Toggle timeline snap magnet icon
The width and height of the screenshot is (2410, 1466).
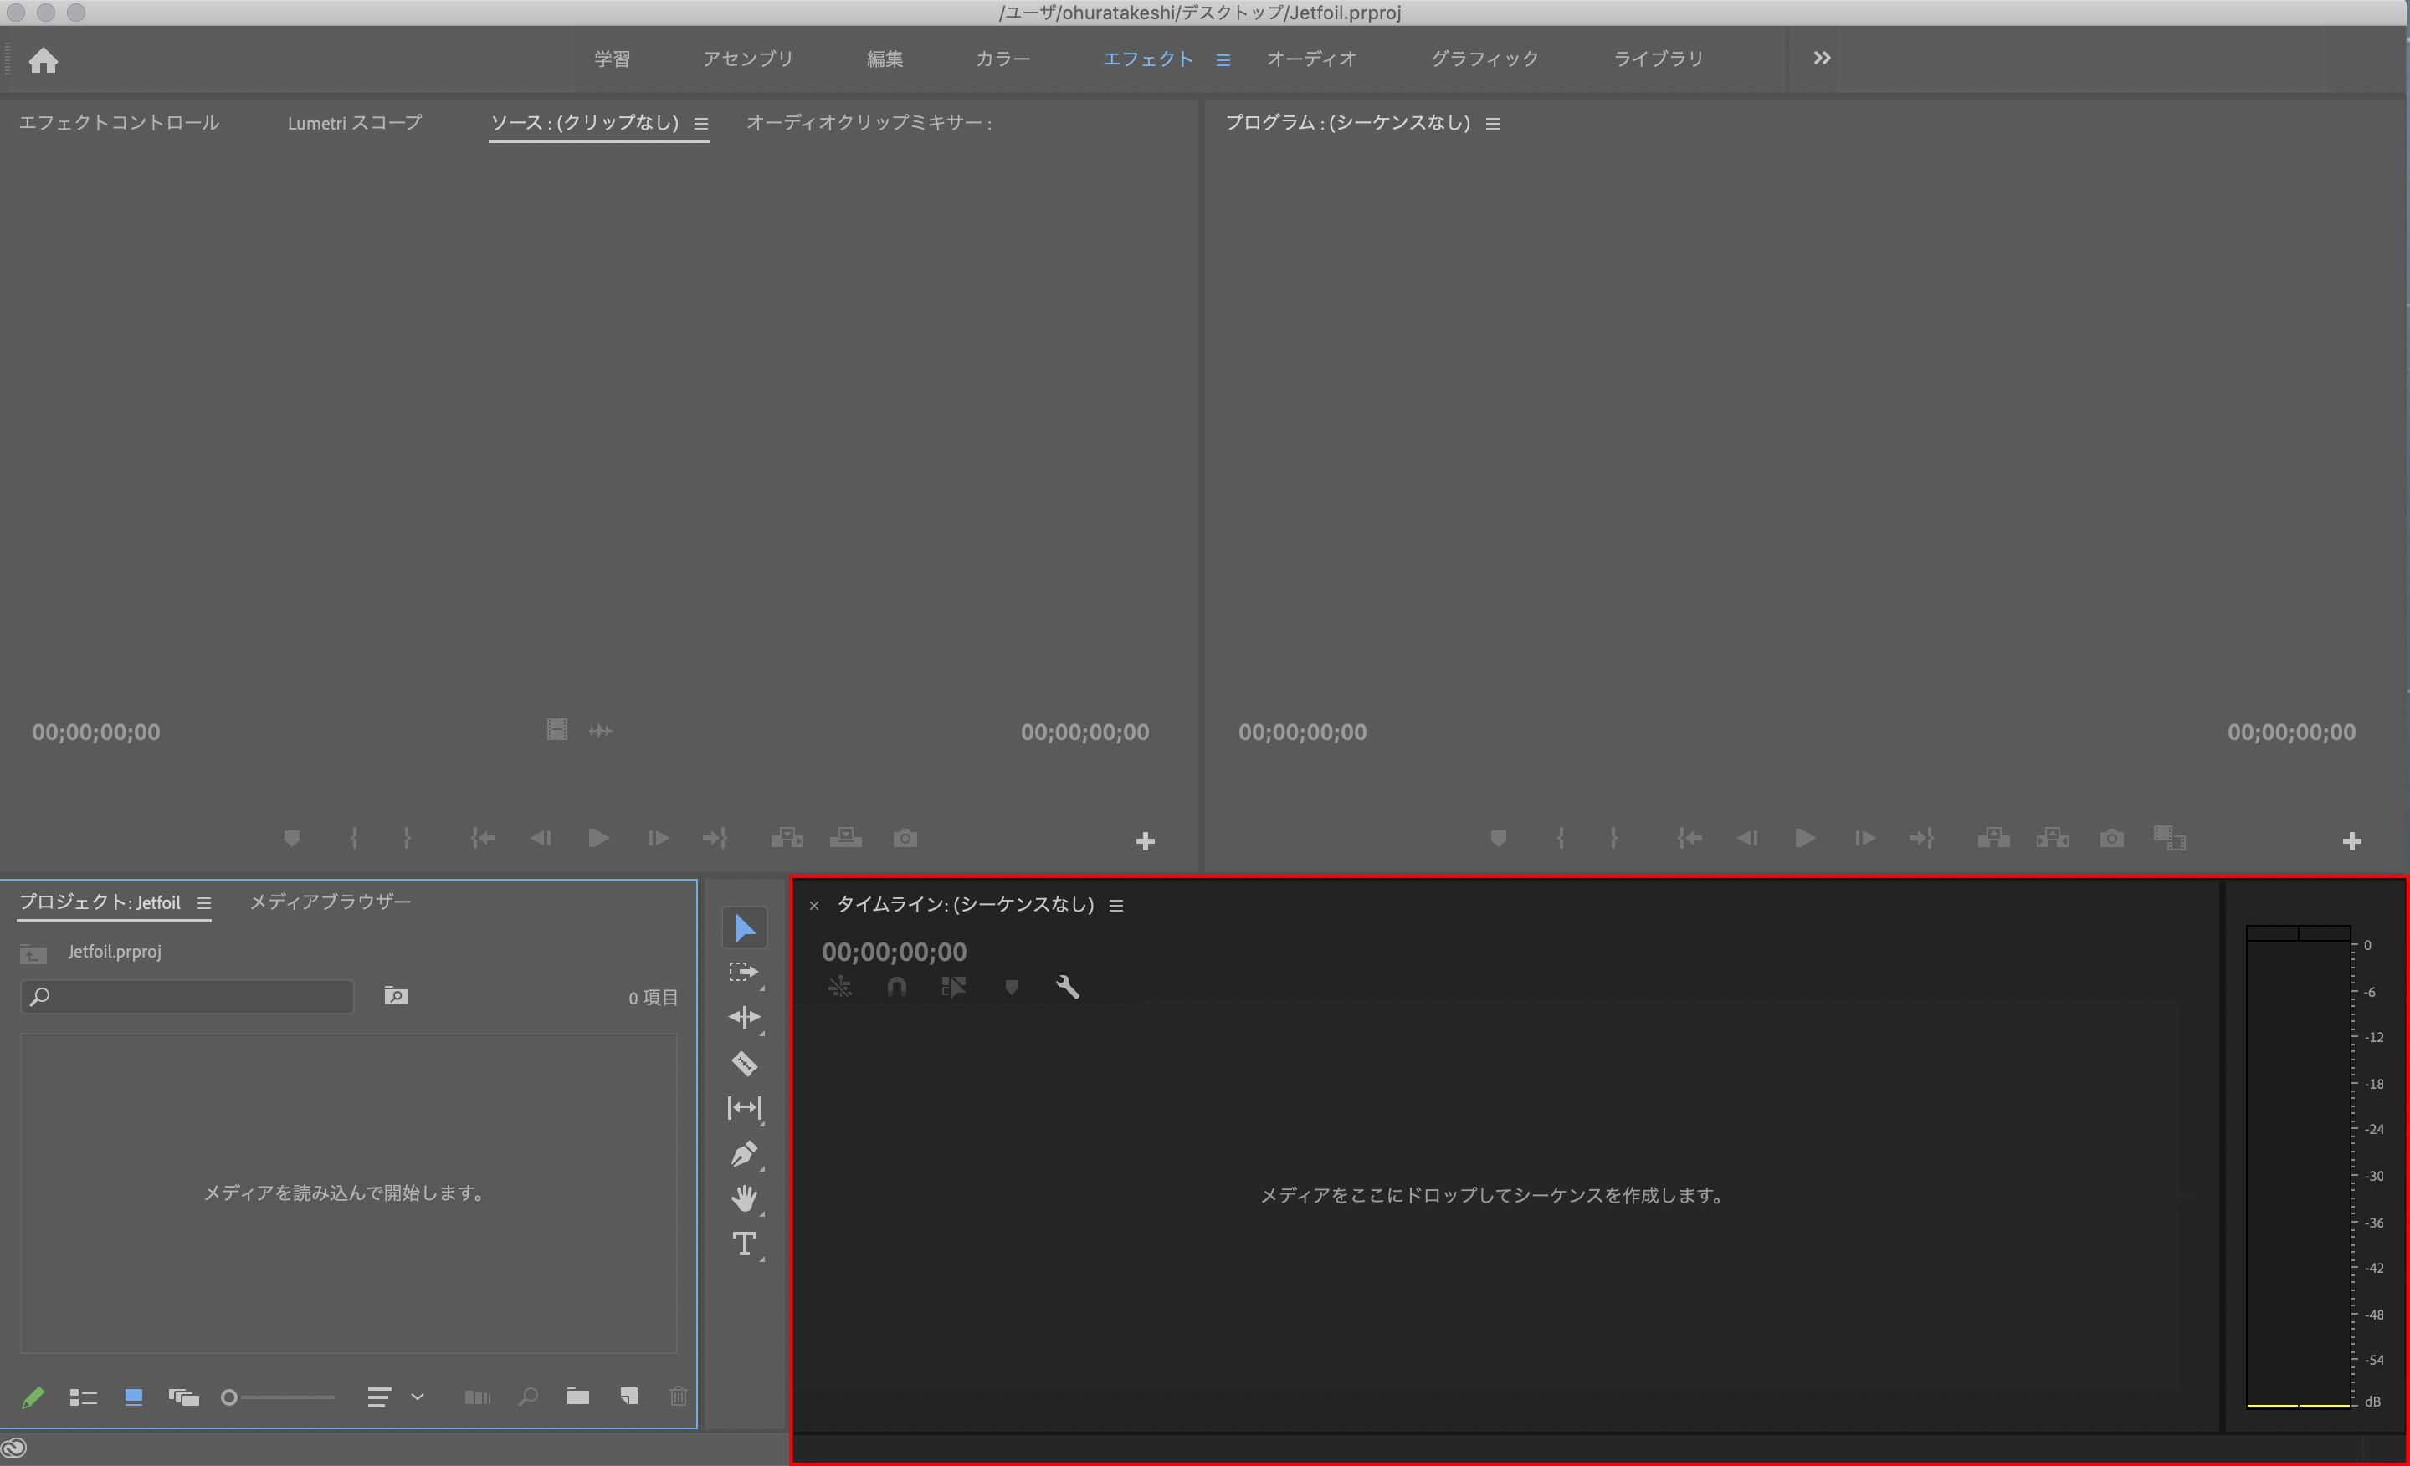(896, 987)
